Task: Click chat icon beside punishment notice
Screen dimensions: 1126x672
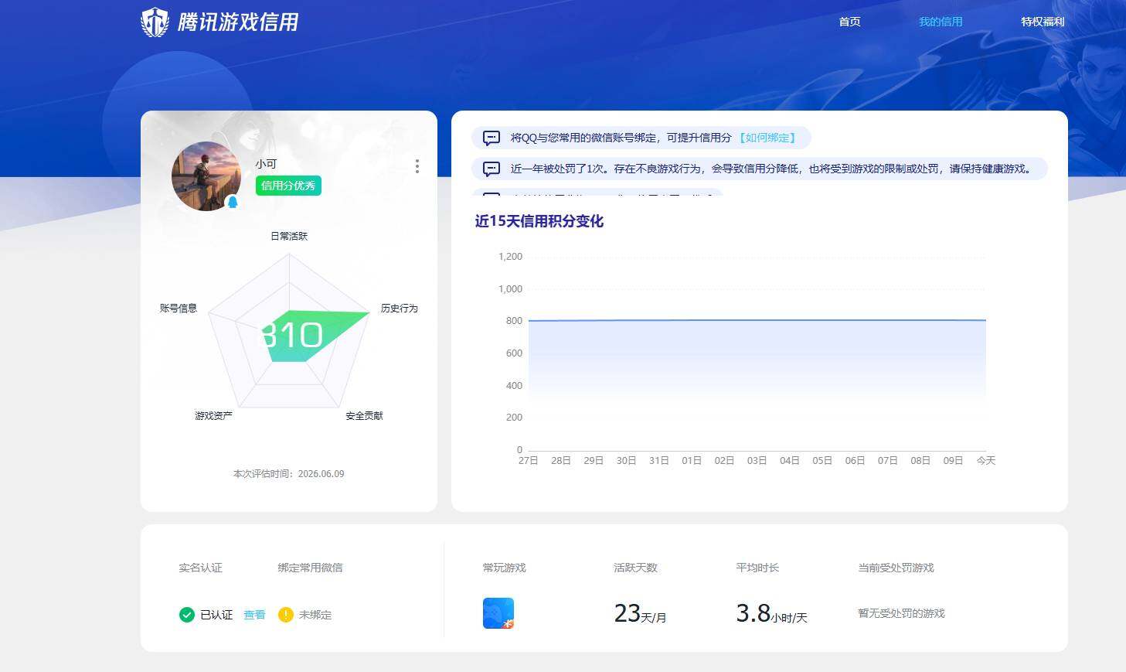Action: (x=492, y=169)
